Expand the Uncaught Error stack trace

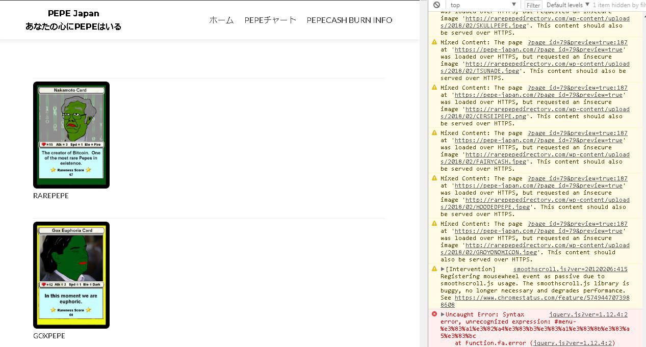[443, 314]
